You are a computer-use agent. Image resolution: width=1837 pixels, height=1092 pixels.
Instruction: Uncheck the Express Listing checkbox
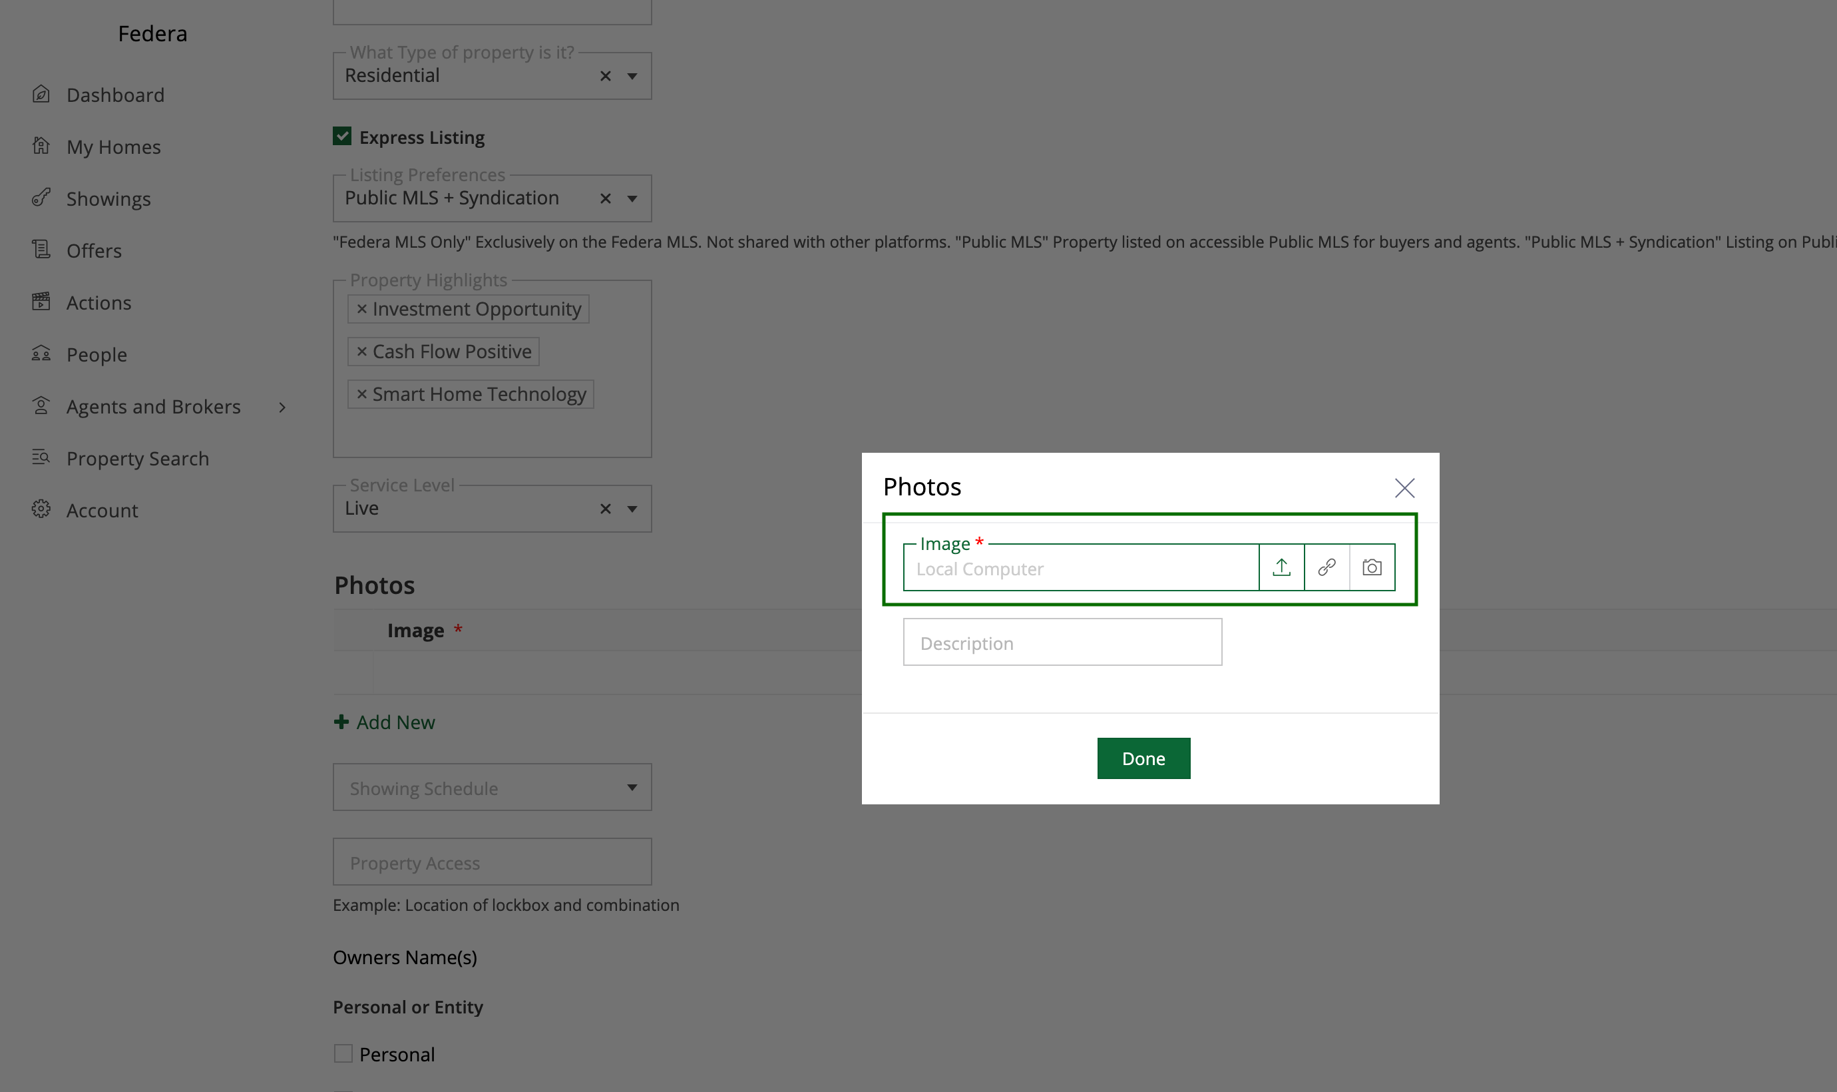pyautogui.click(x=342, y=136)
